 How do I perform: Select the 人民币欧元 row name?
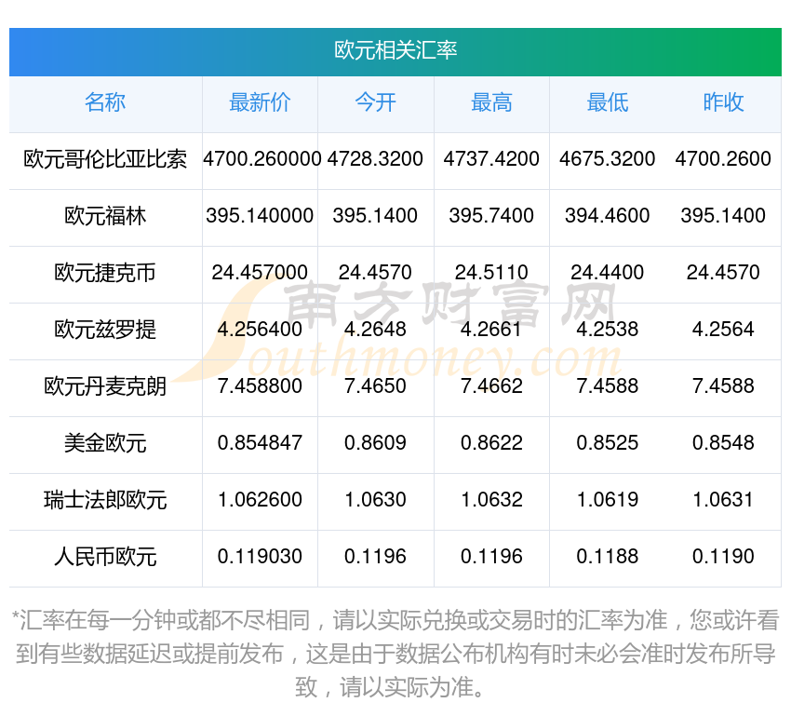click(105, 557)
